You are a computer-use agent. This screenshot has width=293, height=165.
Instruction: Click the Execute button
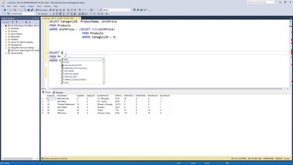pyautogui.click(x=43, y=14)
